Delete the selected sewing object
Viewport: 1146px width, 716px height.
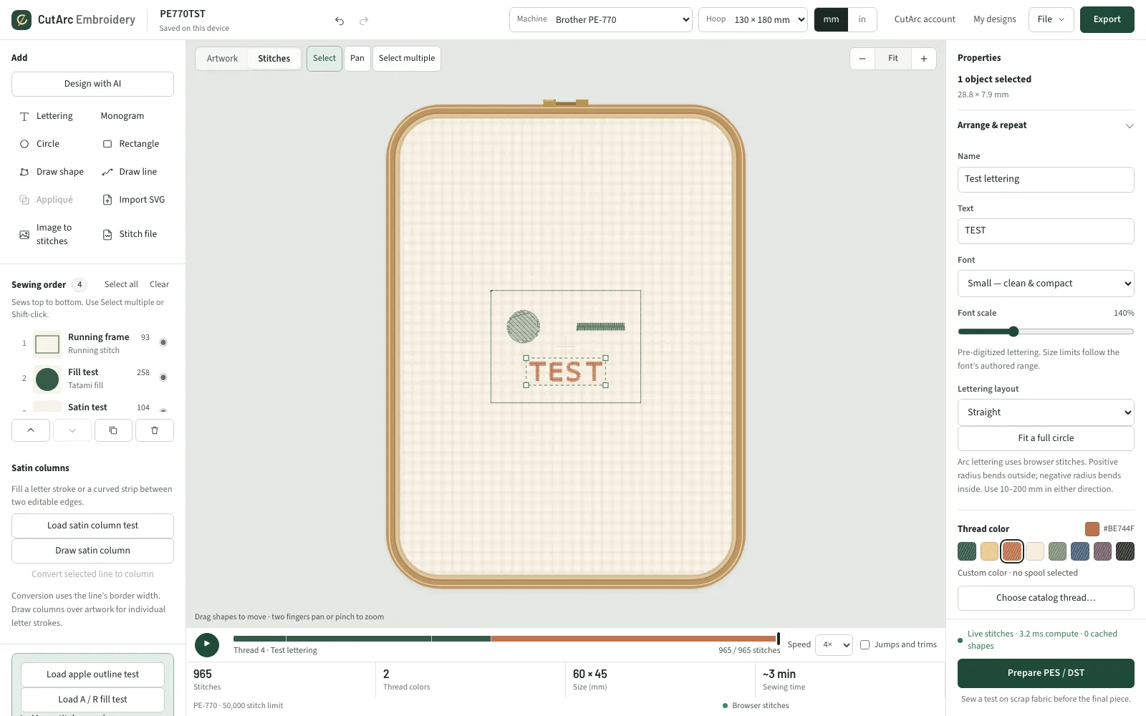[x=155, y=430]
